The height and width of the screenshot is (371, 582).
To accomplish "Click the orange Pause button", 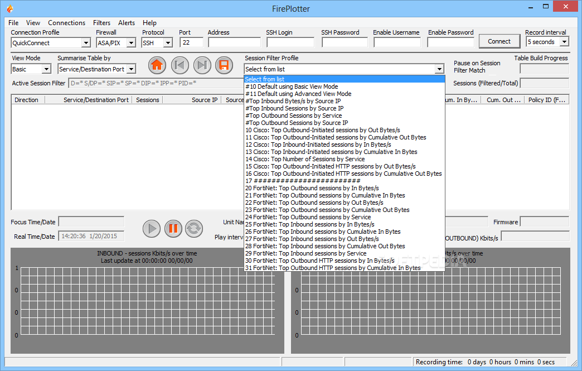I will [x=173, y=228].
